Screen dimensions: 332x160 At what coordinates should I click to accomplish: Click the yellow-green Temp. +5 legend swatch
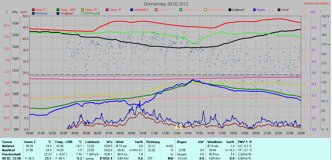point(82,10)
